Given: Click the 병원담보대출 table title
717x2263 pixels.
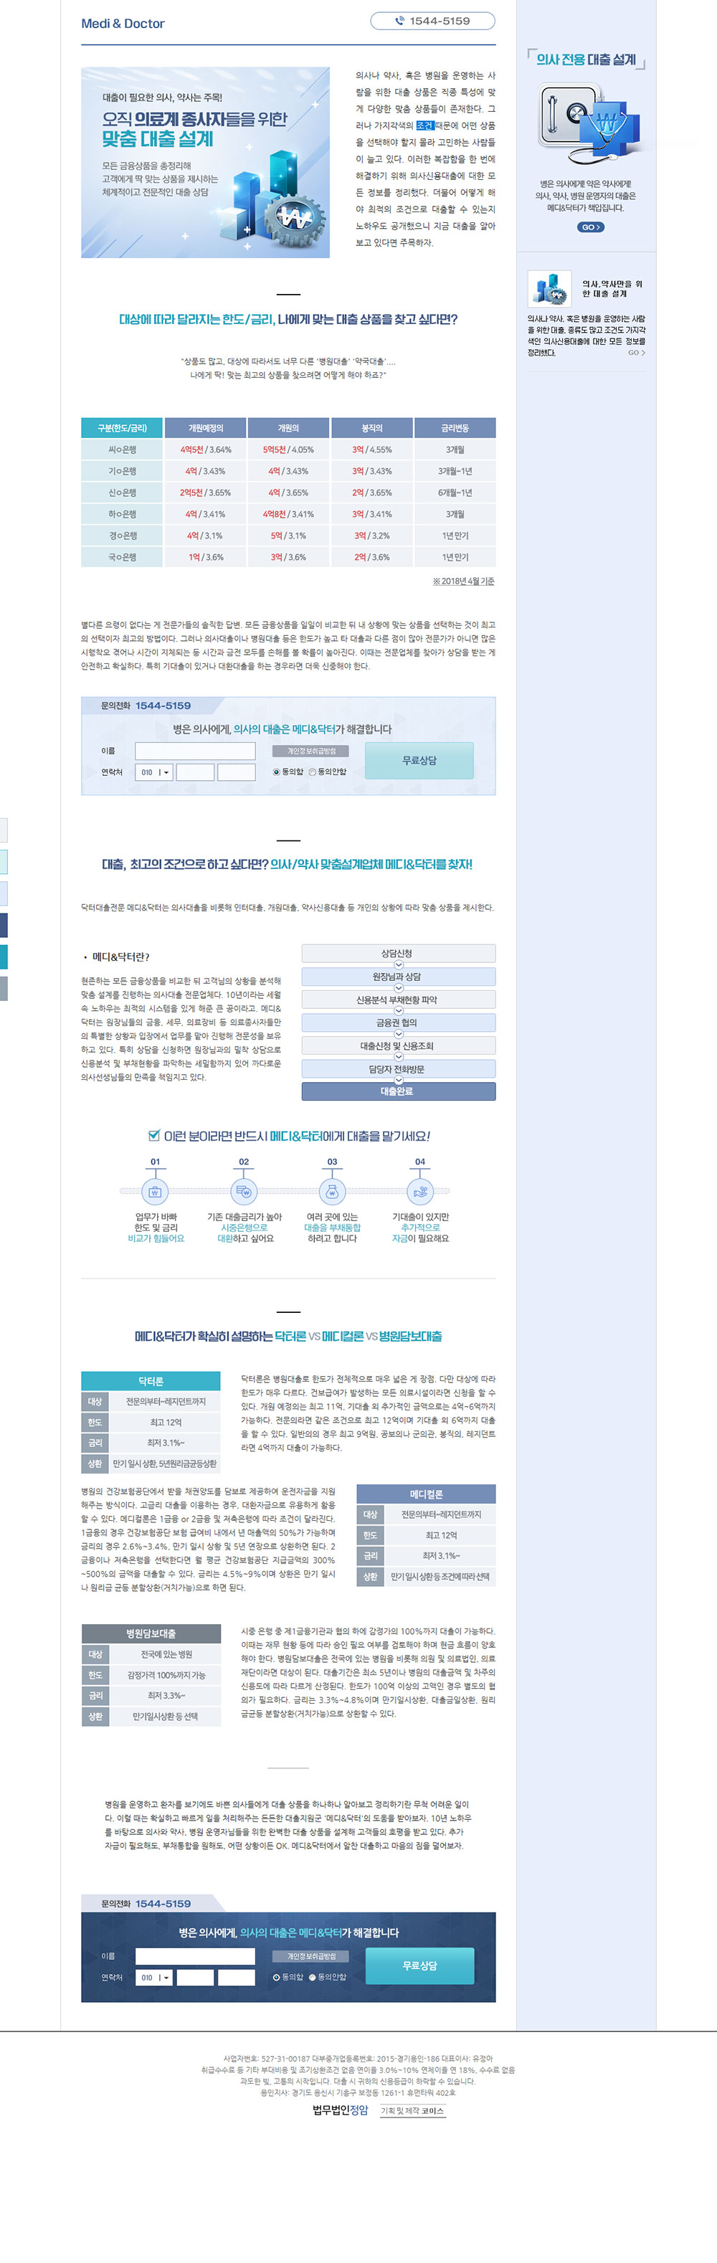Looking at the screenshot, I should click(151, 1634).
